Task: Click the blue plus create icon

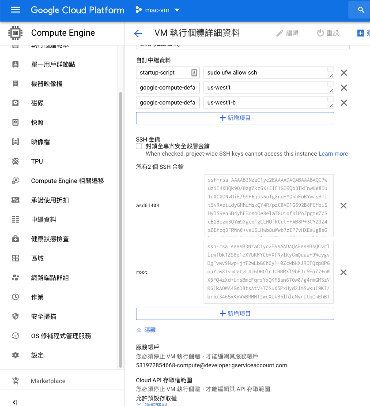Action: pos(360,33)
